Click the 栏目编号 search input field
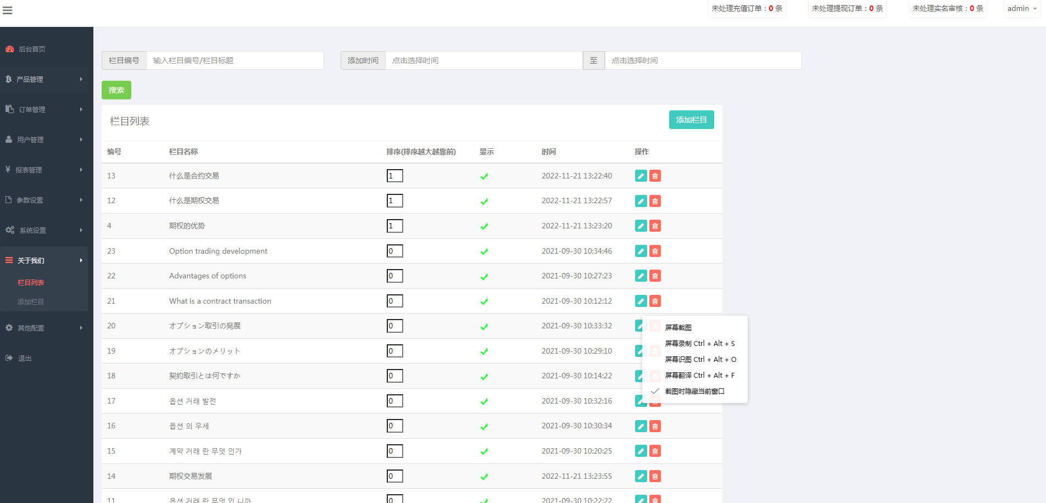The width and height of the screenshot is (1046, 503). tap(235, 60)
